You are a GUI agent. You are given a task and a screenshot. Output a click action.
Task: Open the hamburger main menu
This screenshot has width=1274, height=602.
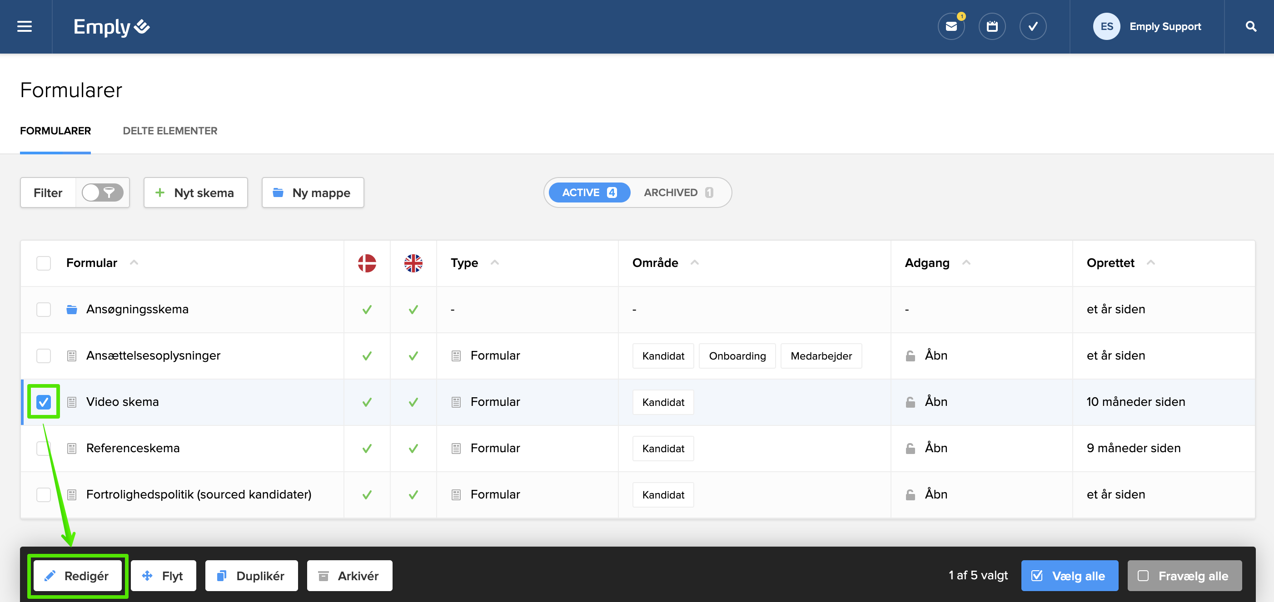click(x=24, y=27)
